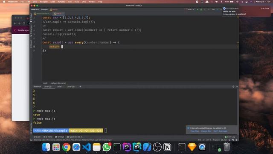Click the Apple menu icon

(4, 2)
